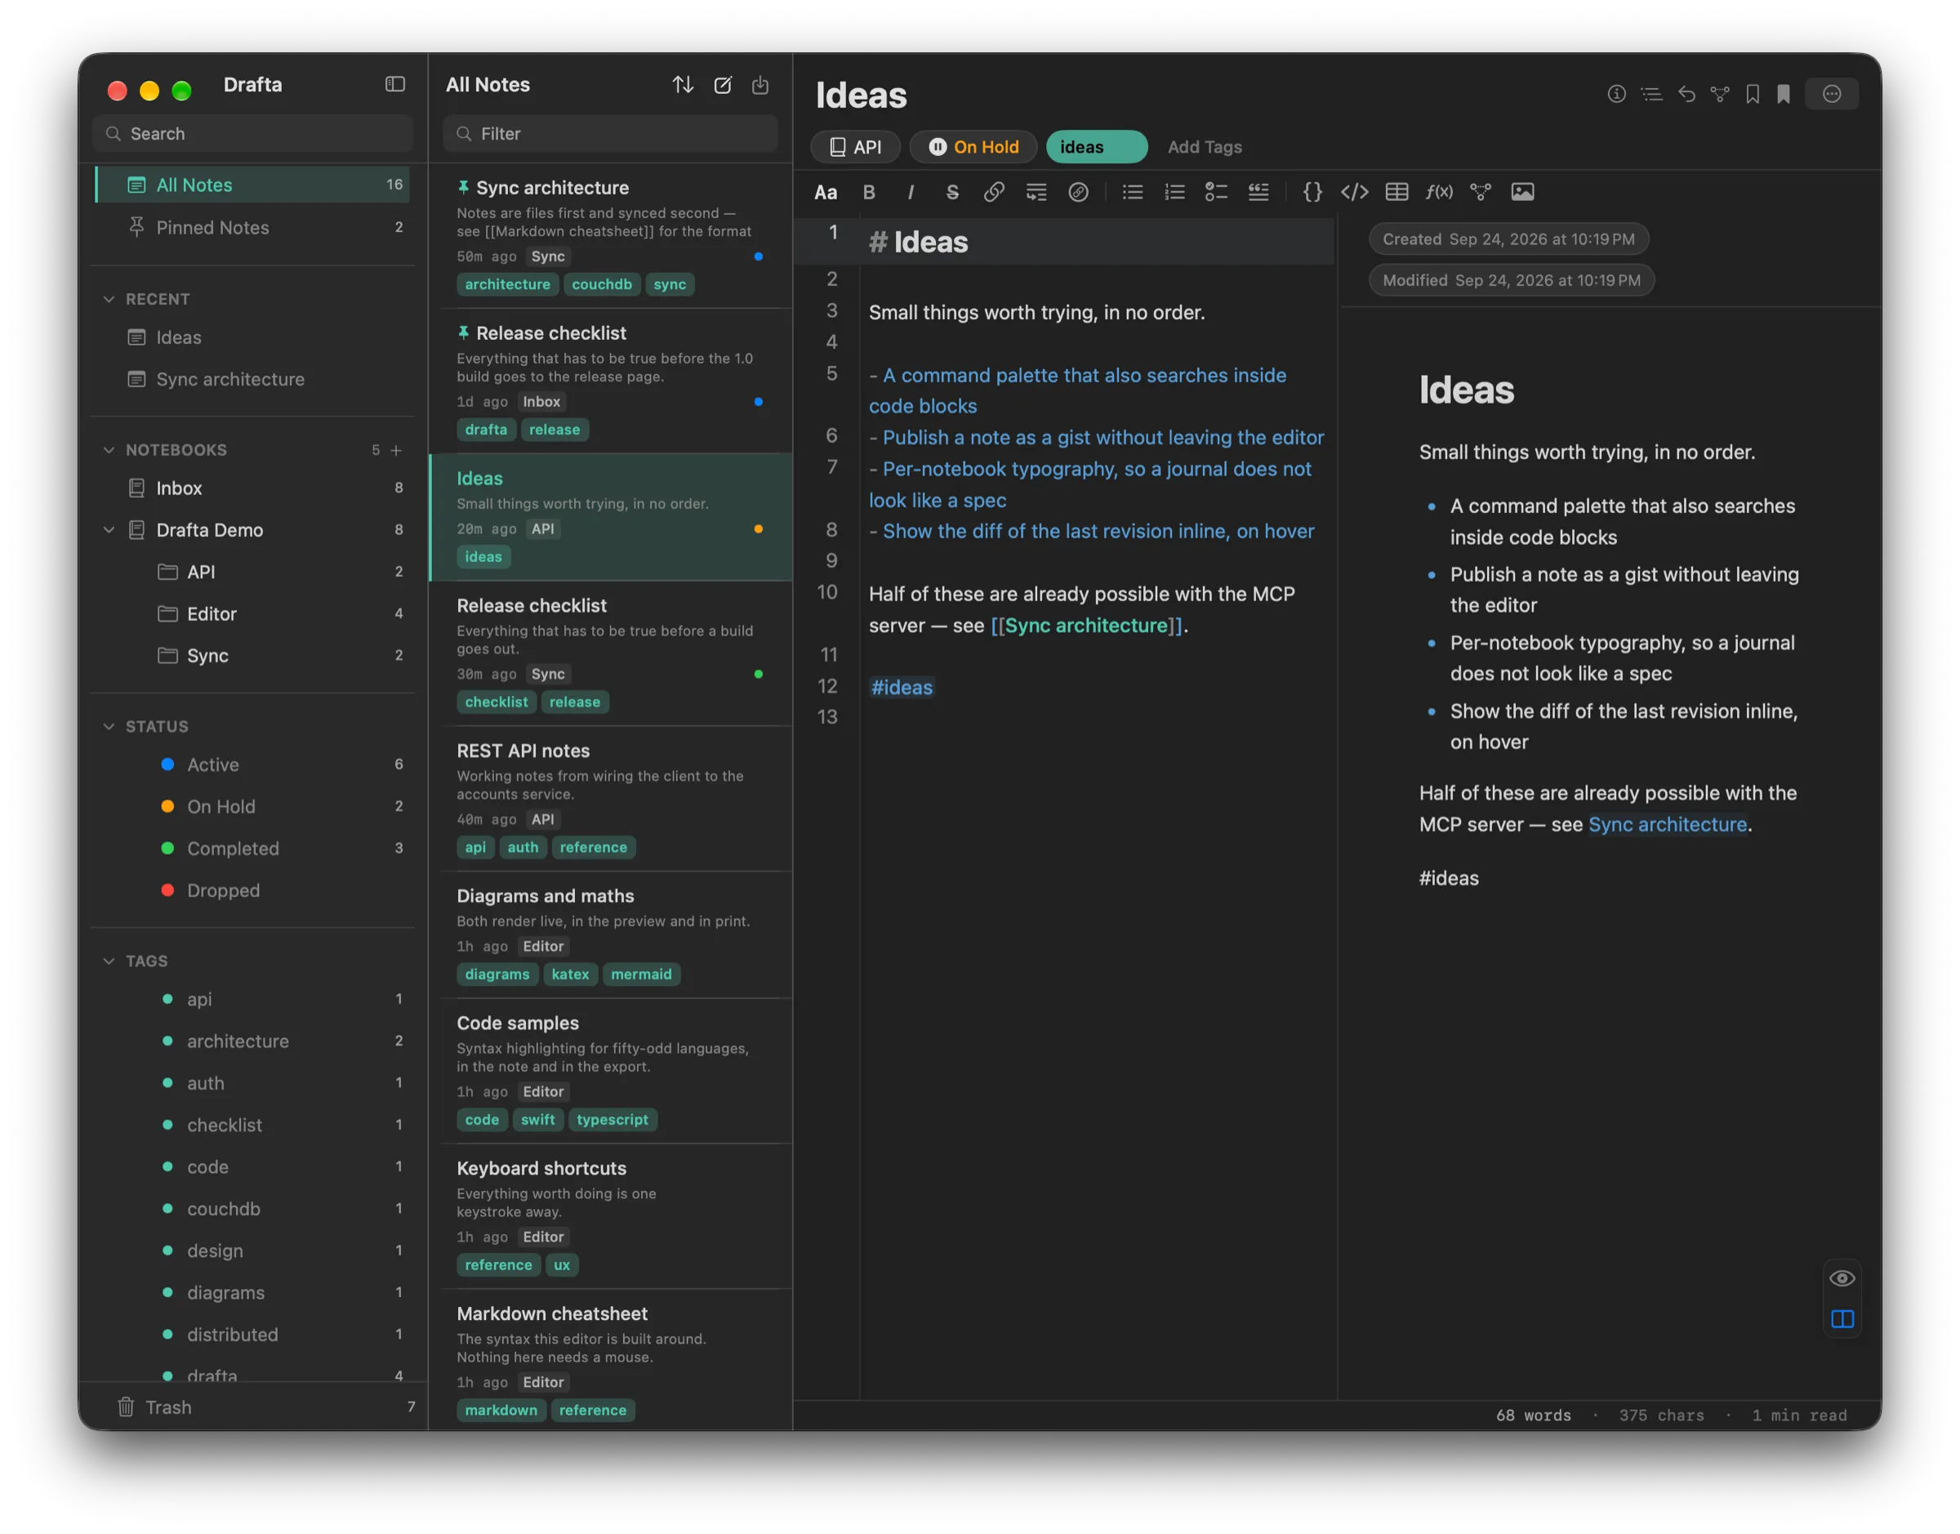Apply bold formatting
This screenshot has width=1960, height=1534.
coord(868,192)
